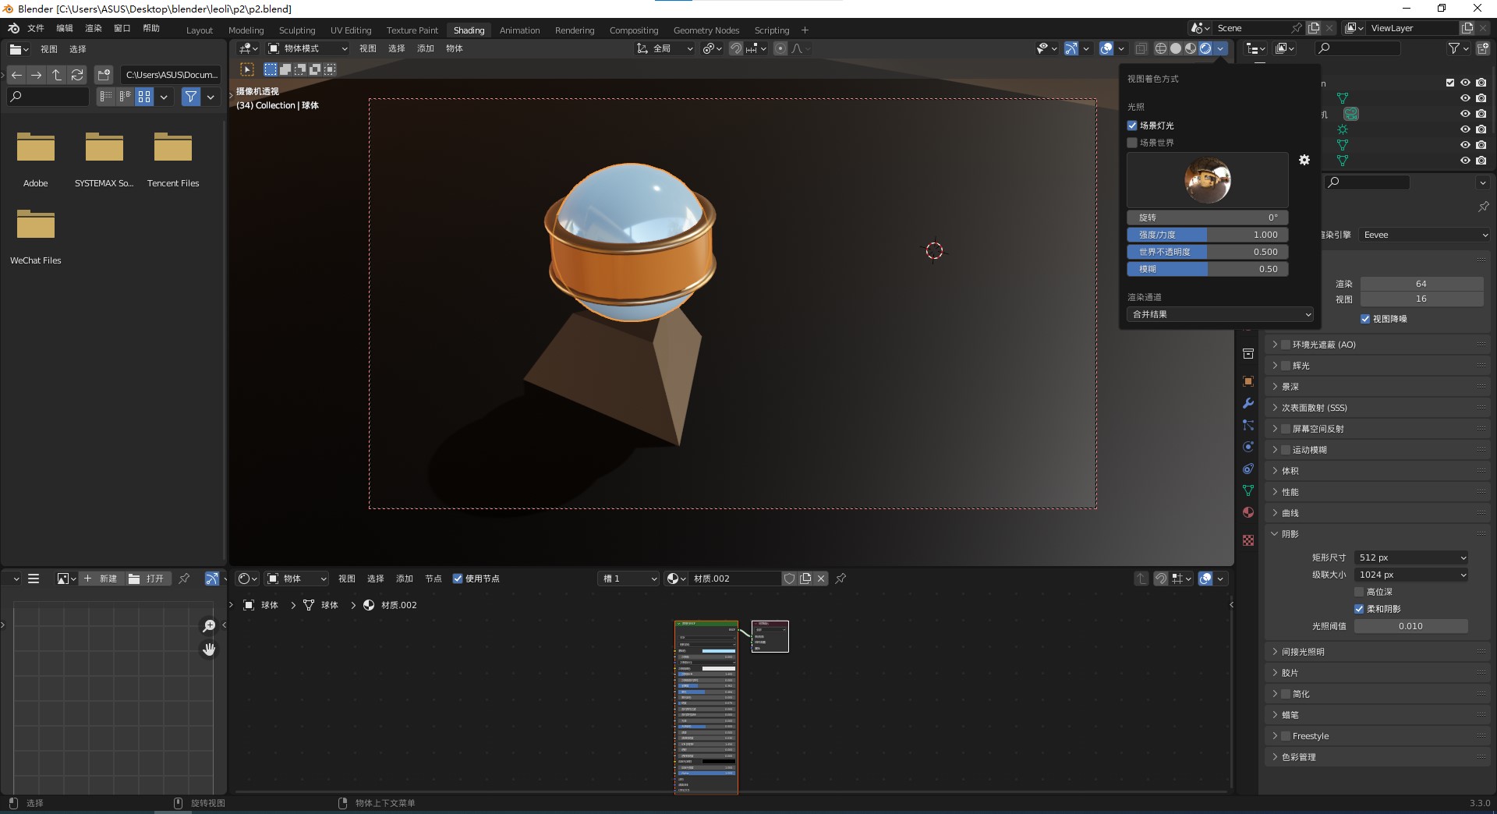Click the file browser back arrow
1497x814 pixels.
pyautogui.click(x=16, y=75)
